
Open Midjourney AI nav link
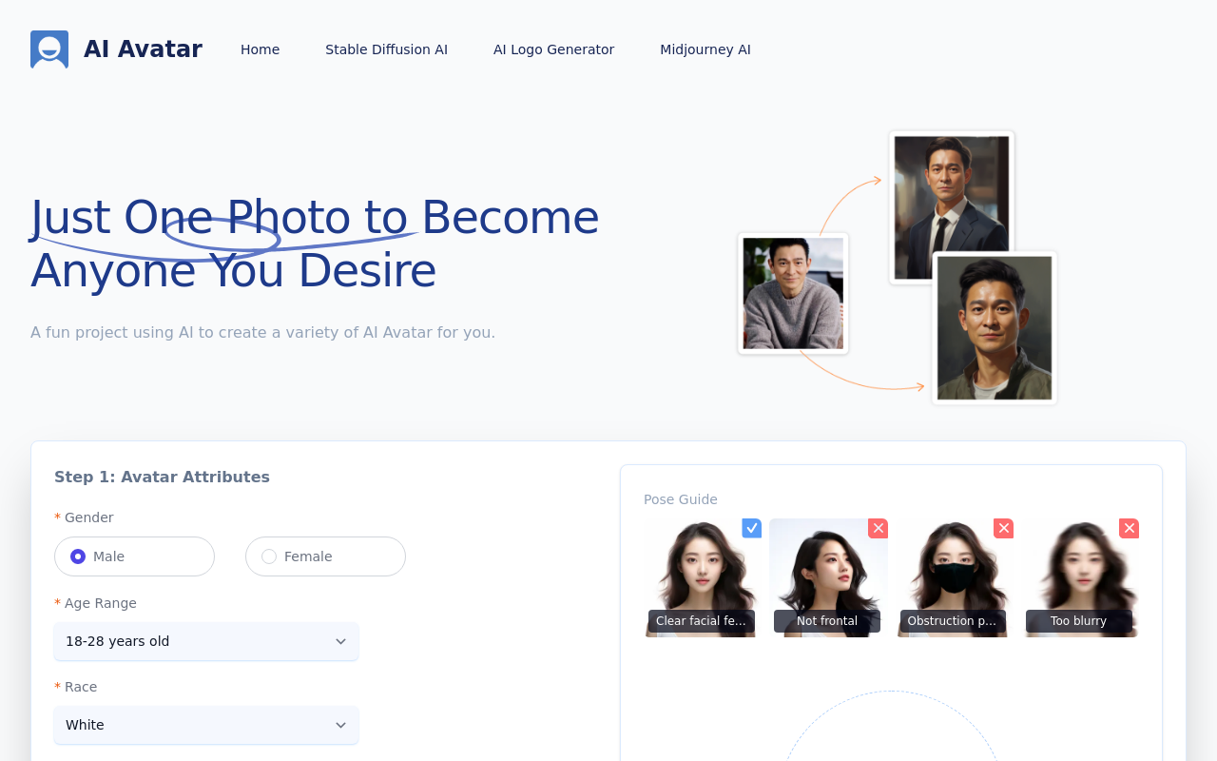(705, 49)
